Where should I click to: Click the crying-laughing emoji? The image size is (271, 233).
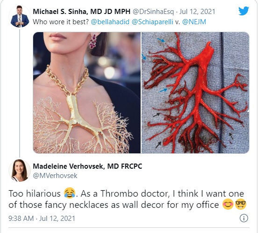(70, 193)
